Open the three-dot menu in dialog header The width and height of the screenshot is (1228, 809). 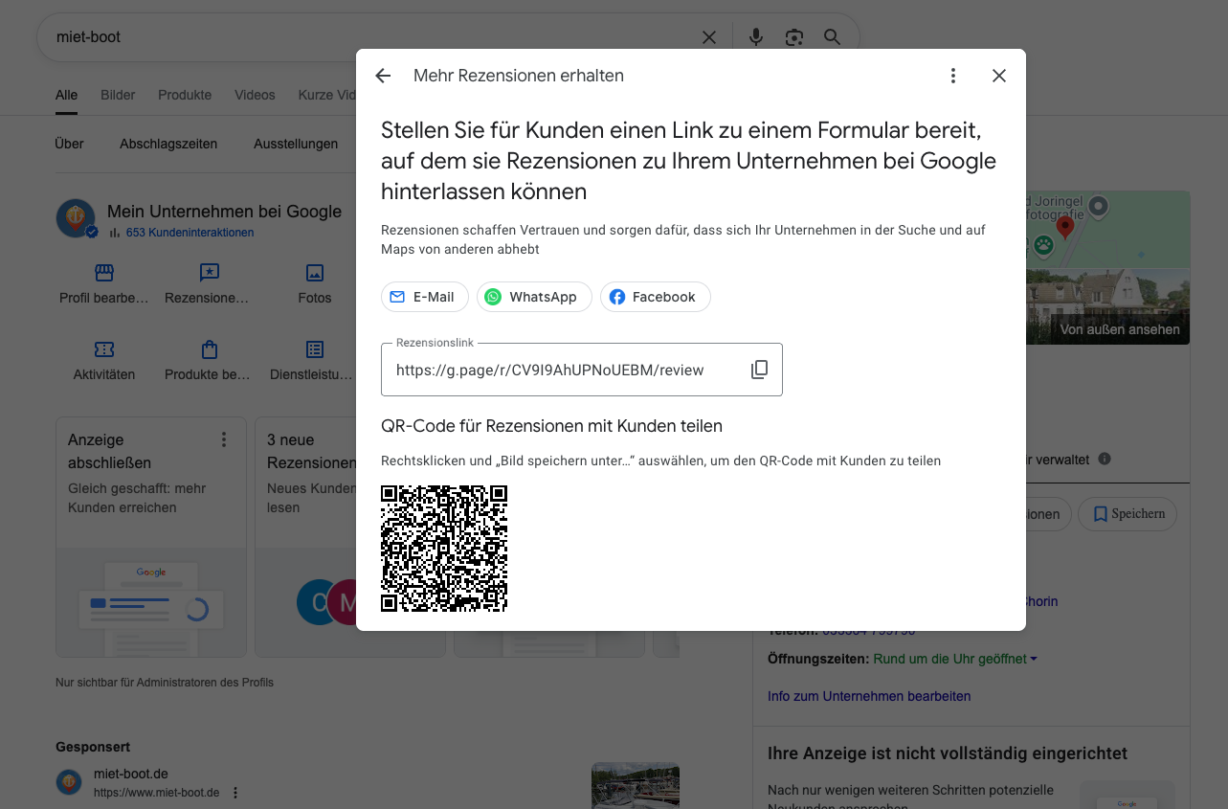952,76
